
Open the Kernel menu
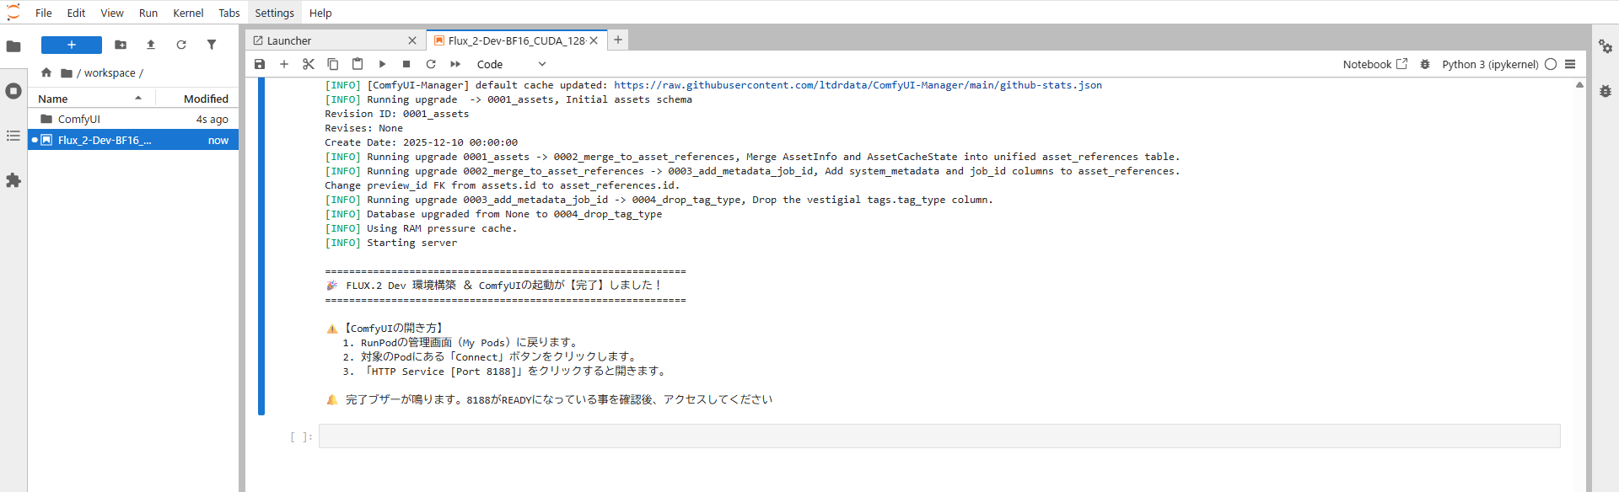coord(188,13)
